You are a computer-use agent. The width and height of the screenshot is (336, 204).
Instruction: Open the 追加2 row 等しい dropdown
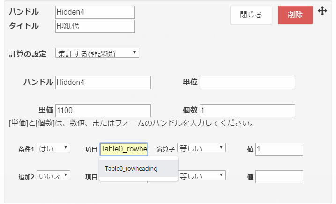point(202,176)
